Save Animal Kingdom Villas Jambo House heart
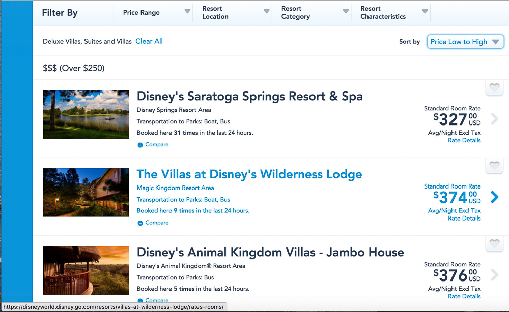 pos(493,244)
